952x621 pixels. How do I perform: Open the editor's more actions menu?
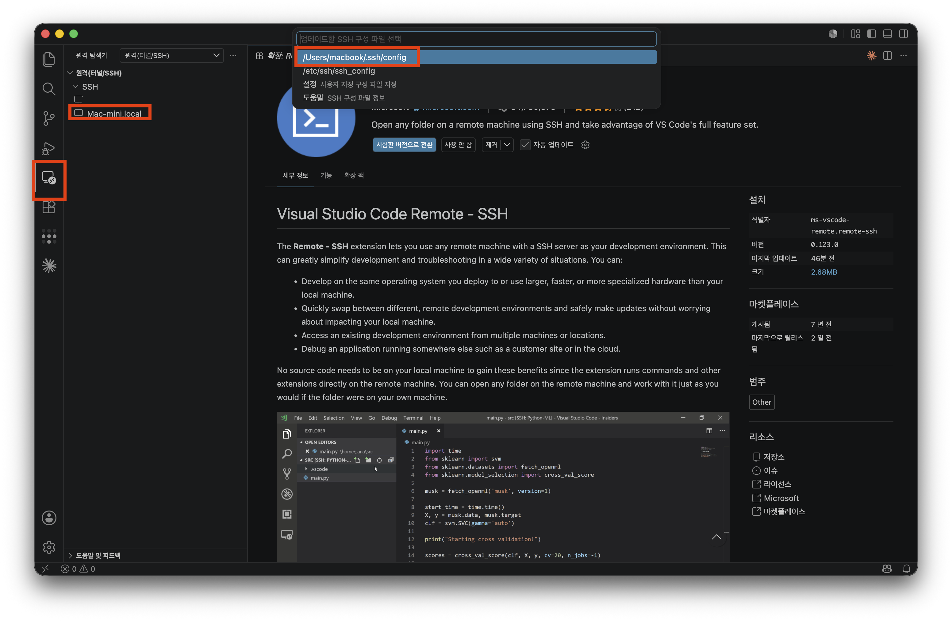[904, 56]
